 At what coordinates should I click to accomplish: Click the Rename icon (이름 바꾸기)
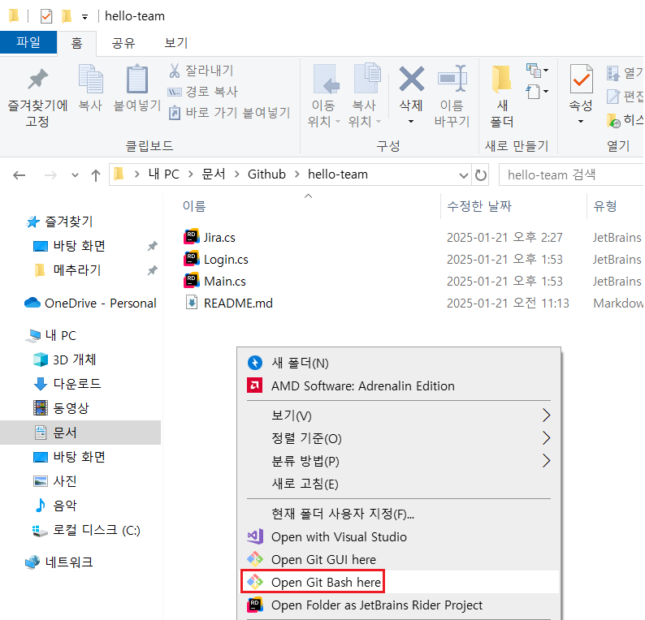[452, 78]
